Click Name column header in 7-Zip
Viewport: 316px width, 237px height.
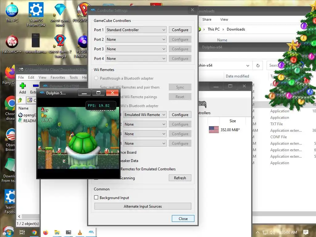(23, 108)
